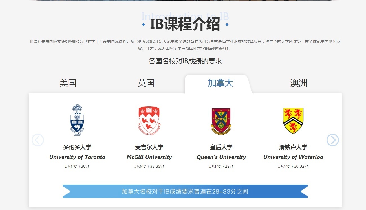Go to previous universities with left arrow
This screenshot has height=210, width=366.
pyautogui.click(x=38, y=140)
